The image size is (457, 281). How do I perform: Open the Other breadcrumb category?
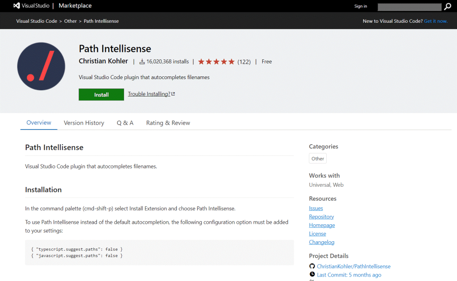coord(70,21)
